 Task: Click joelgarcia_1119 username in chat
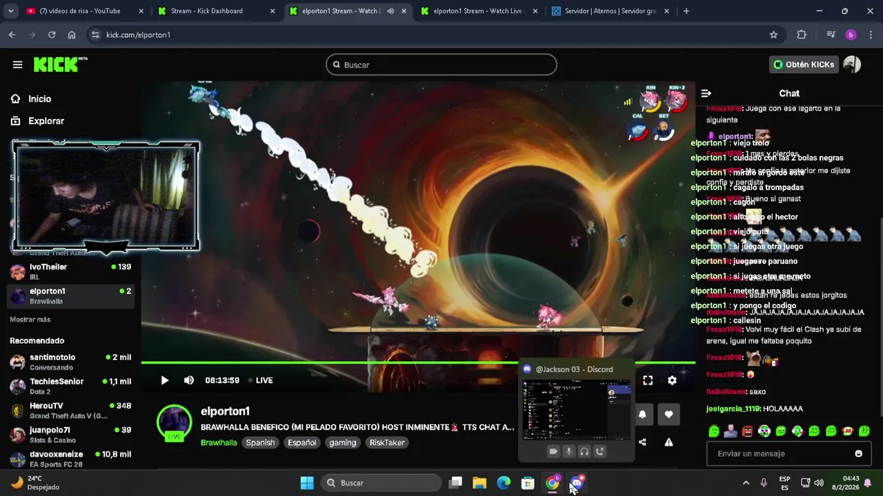(733, 409)
